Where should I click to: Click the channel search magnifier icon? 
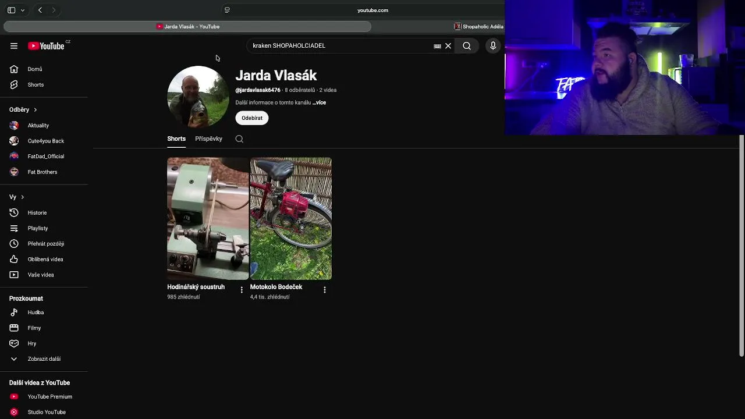point(239,139)
